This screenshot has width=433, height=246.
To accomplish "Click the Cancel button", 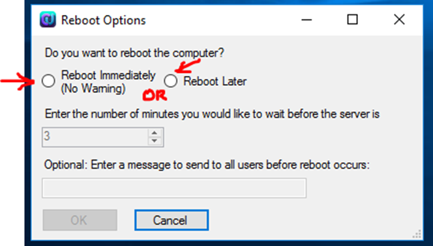I will coord(172,220).
